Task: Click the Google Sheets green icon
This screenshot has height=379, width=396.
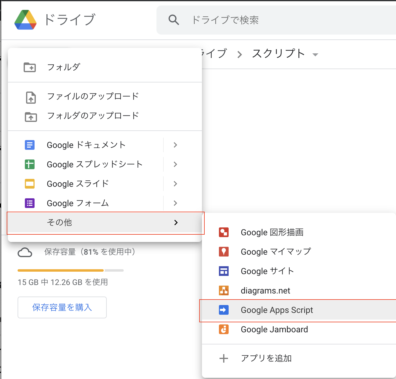Action: click(x=30, y=164)
